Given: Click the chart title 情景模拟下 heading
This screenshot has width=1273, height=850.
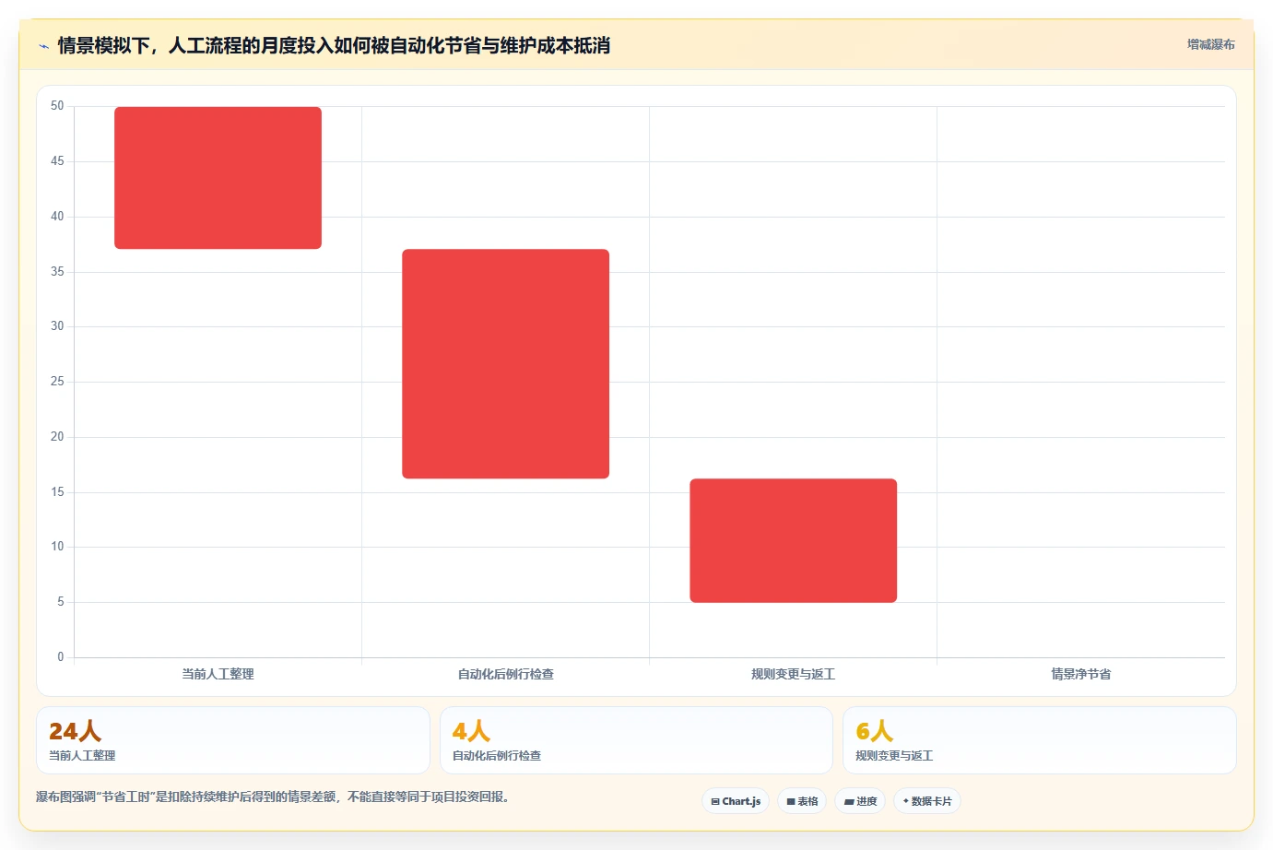Looking at the screenshot, I should point(334,45).
